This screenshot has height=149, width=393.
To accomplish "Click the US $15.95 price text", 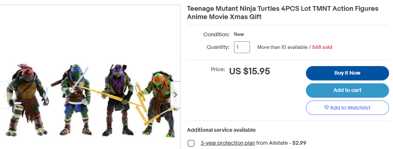I will [250, 71].
